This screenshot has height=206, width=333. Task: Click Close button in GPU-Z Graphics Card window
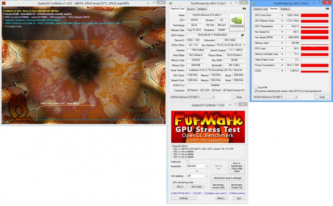coord(239,97)
